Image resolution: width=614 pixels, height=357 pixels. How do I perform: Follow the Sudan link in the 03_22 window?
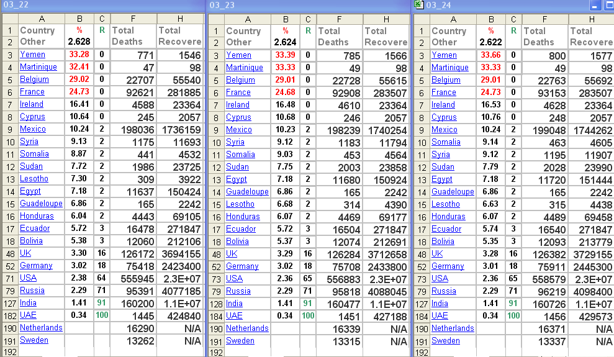tap(31, 166)
